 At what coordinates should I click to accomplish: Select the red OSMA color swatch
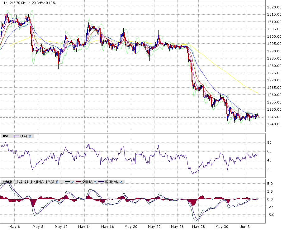coord(78,181)
